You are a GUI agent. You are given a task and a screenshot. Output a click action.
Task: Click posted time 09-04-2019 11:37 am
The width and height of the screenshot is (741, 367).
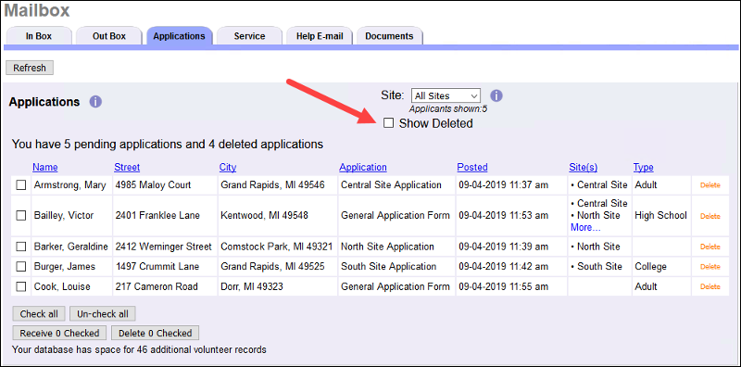[x=503, y=185]
